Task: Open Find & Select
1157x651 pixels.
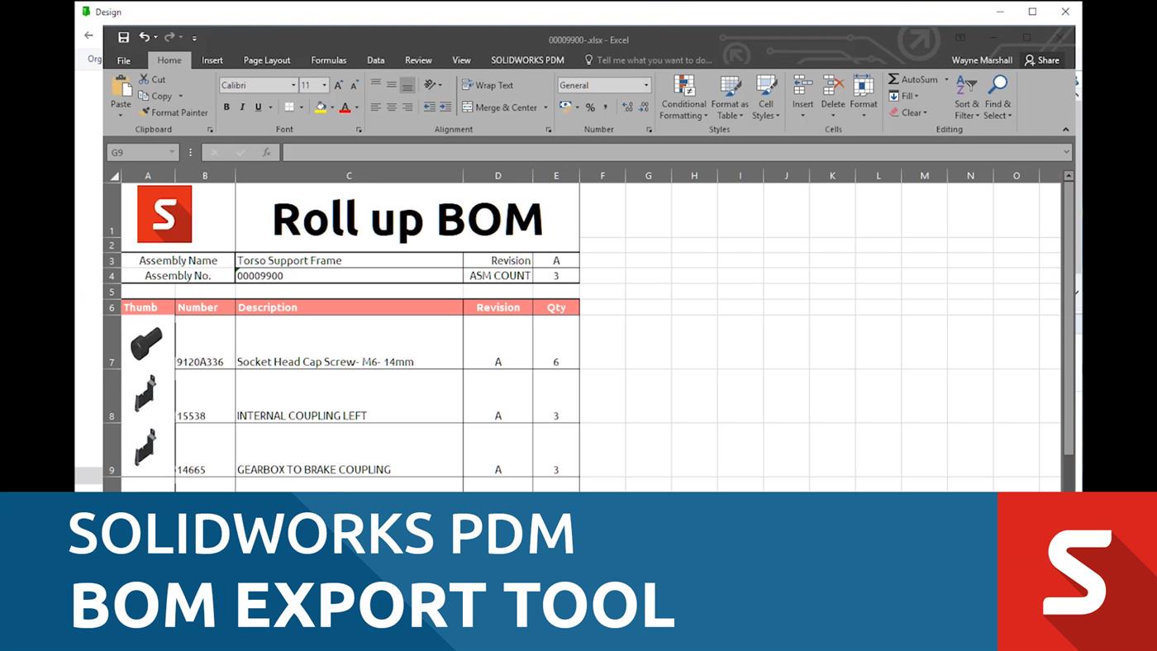Action: tap(997, 97)
